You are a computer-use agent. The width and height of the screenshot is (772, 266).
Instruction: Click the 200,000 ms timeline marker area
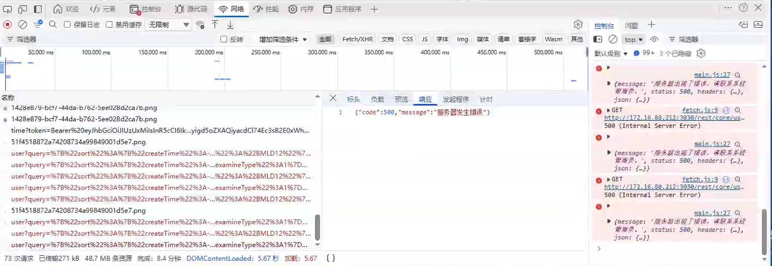pos(209,52)
